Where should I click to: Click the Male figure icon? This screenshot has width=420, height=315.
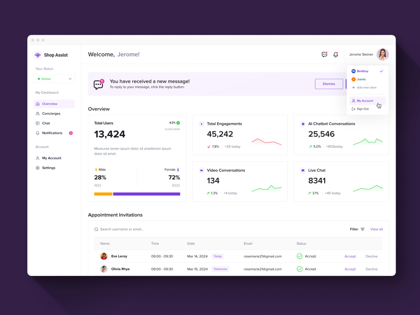[96, 170]
